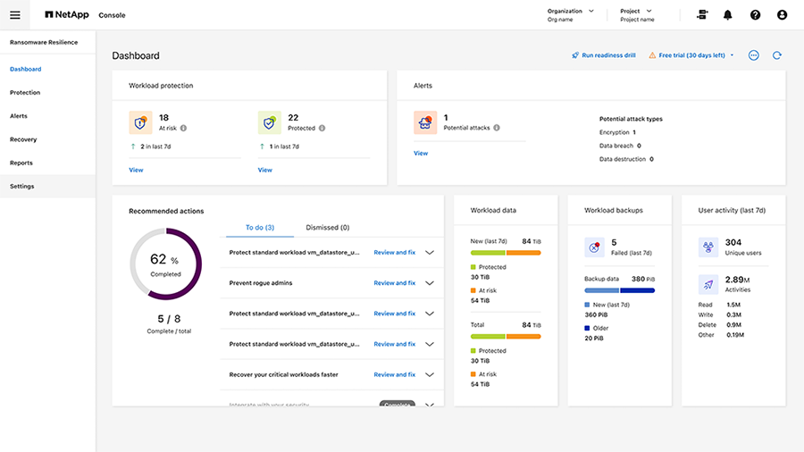The width and height of the screenshot is (804, 452).
Task: Click info icon next to At risk
Action: point(183,128)
